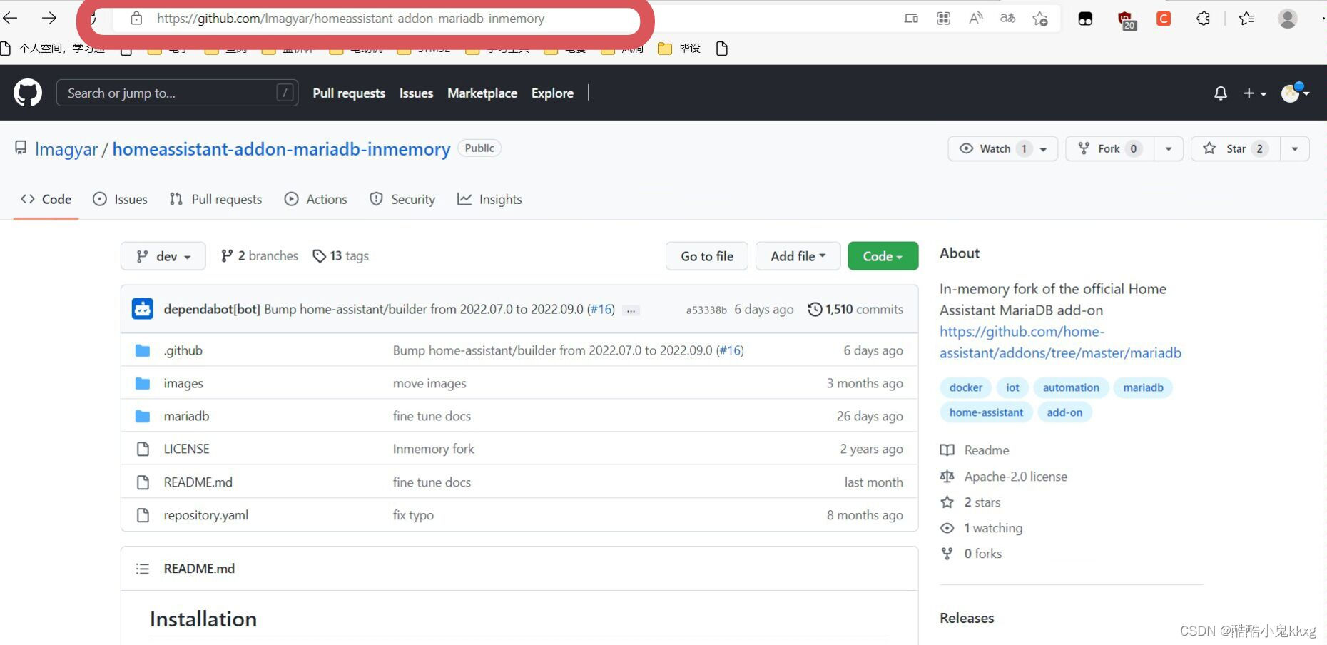View the 13 tags link
Viewport: 1327px width, 645px height.
pos(341,255)
